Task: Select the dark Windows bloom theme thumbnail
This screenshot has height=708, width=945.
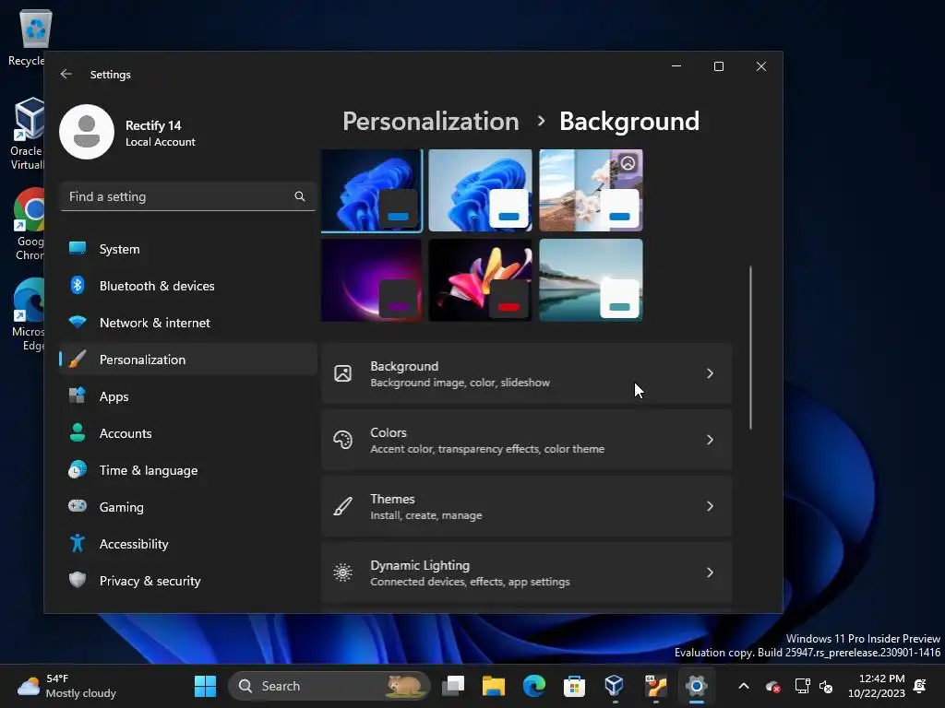Action: 372,190
